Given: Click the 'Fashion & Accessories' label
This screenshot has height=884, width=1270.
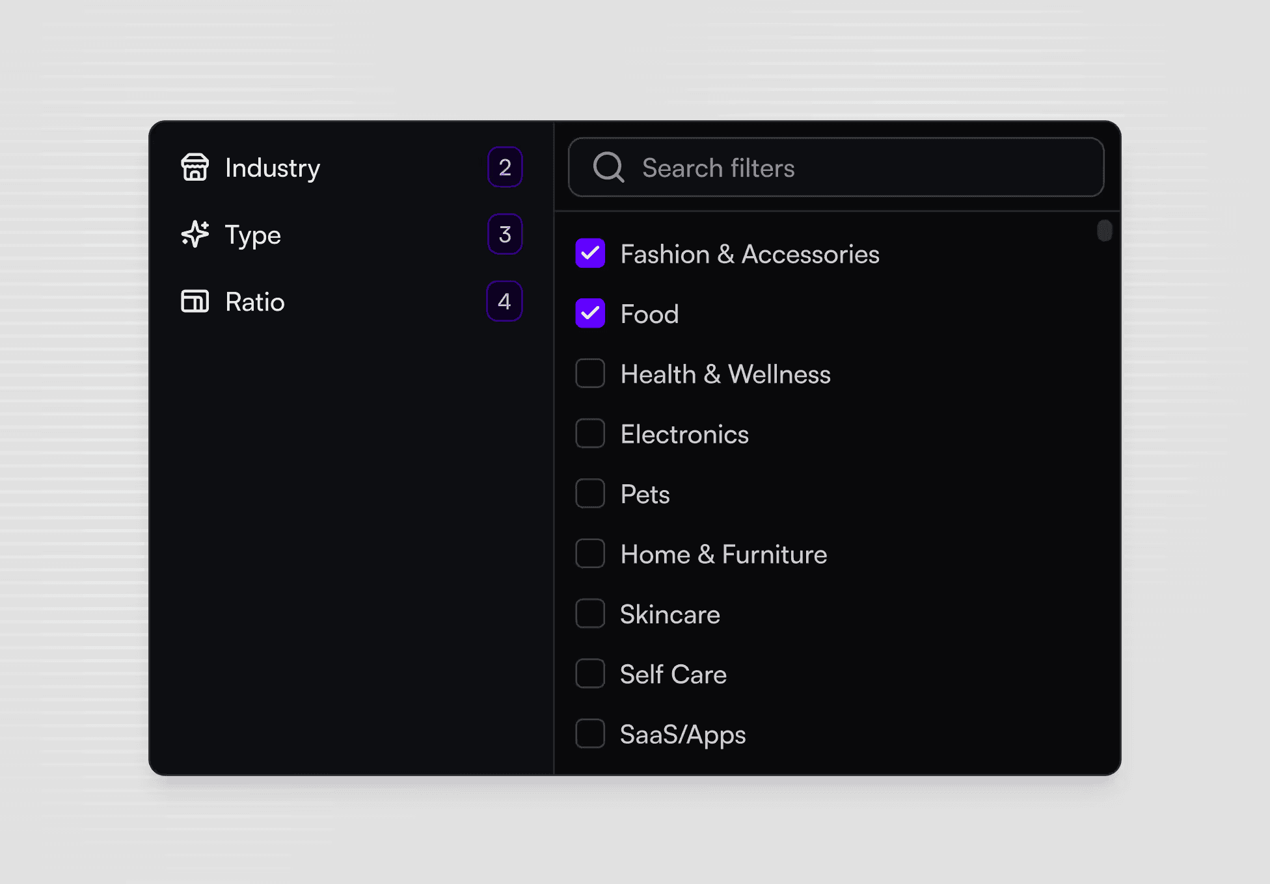Looking at the screenshot, I should click(750, 254).
